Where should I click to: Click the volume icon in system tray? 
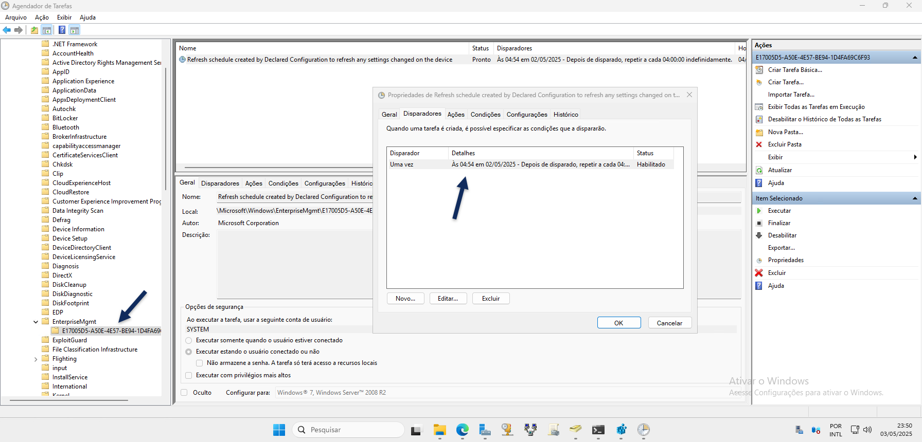pyautogui.click(x=867, y=430)
